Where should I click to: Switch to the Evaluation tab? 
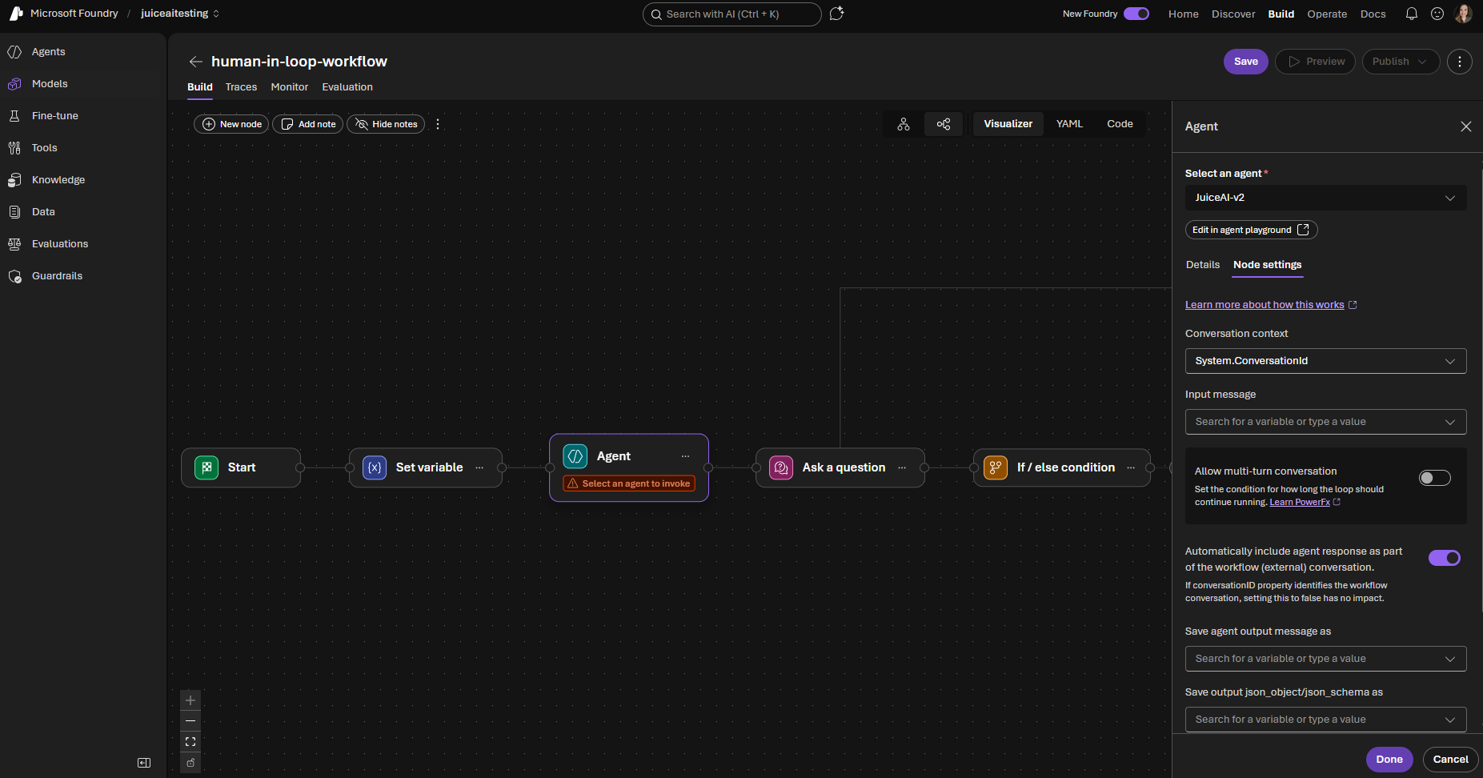[347, 87]
